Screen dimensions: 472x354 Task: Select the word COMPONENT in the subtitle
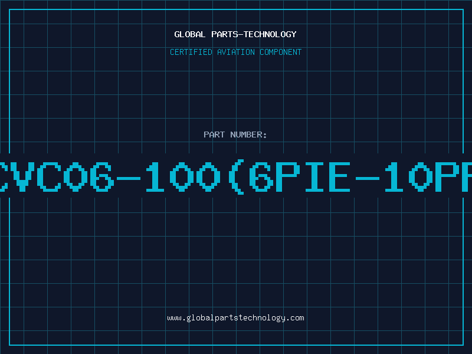click(280, 52)
